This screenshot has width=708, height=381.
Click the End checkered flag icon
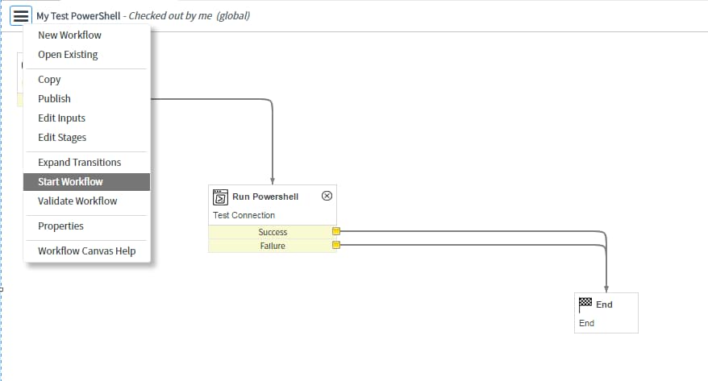pyautogui.click(x=585, y=304)
